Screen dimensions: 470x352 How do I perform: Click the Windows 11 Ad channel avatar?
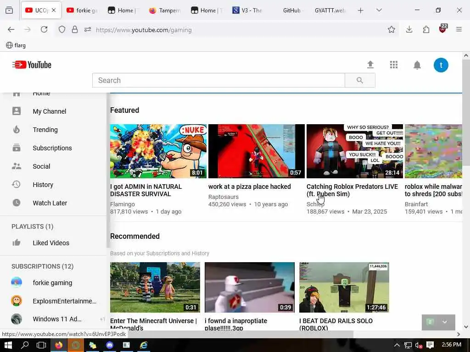click(17, 319)
